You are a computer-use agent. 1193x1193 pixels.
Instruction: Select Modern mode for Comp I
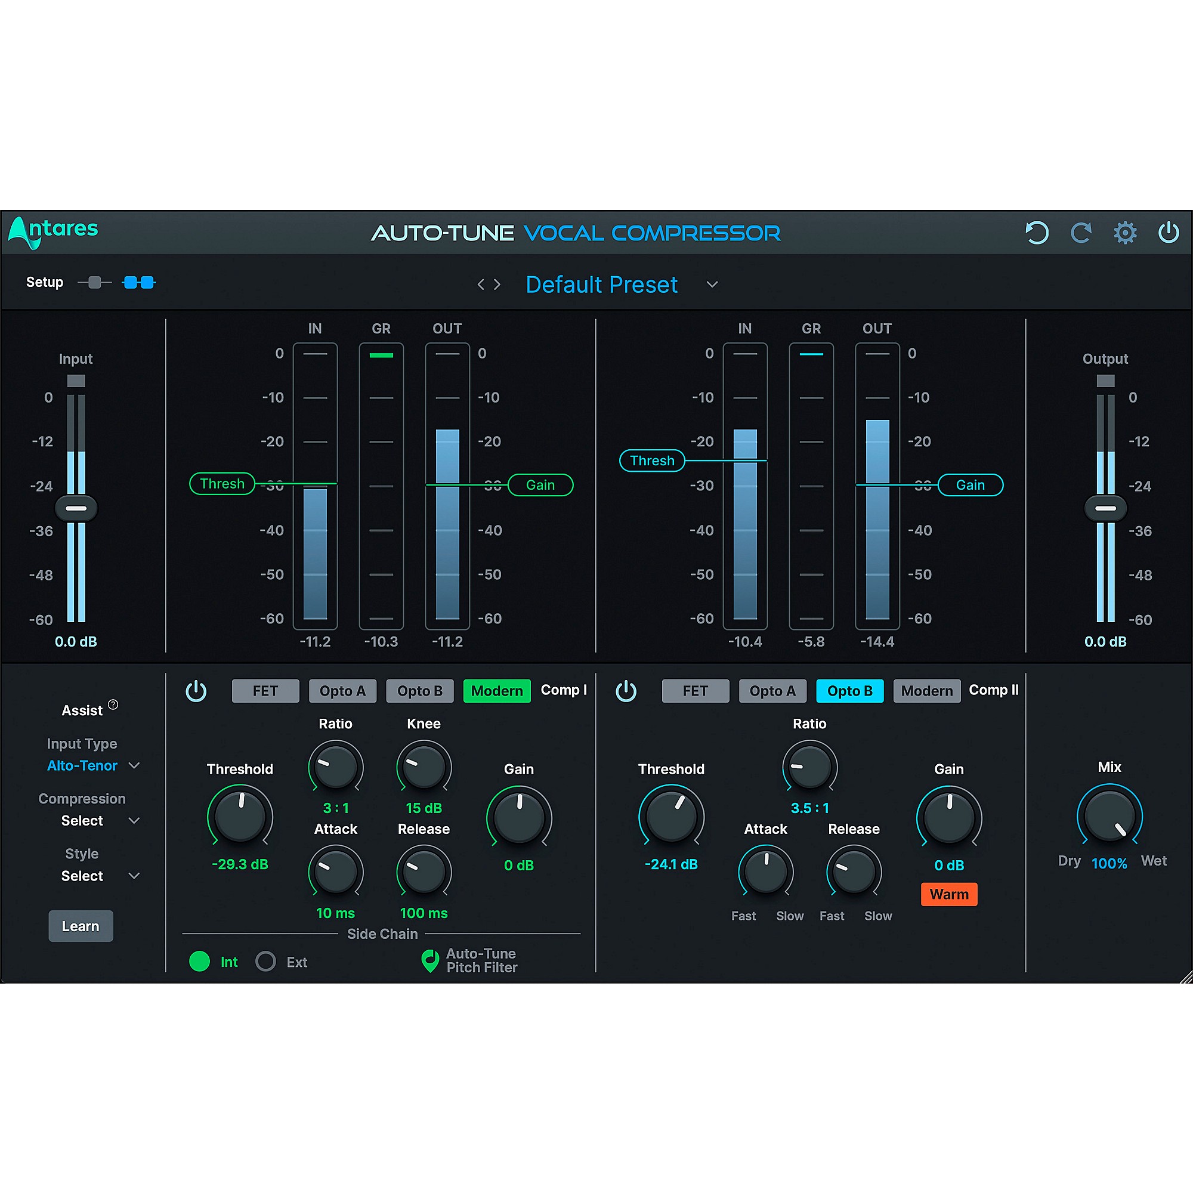497,691
